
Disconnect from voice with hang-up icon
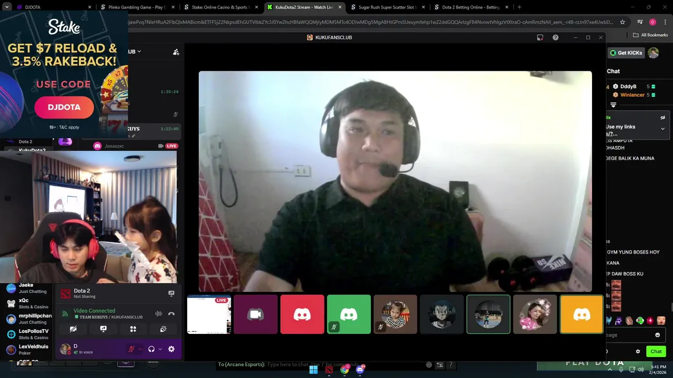click(171, 313)
